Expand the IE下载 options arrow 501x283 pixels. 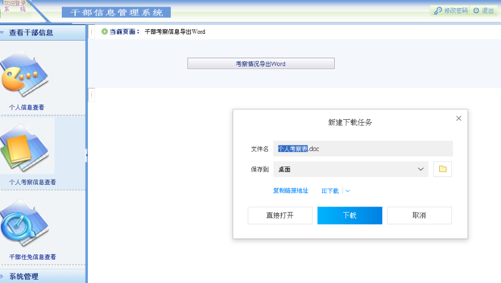pyautogui.click(x=347, y=191)
